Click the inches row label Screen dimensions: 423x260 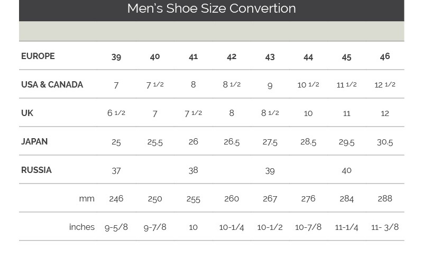[x=82, y=227]
